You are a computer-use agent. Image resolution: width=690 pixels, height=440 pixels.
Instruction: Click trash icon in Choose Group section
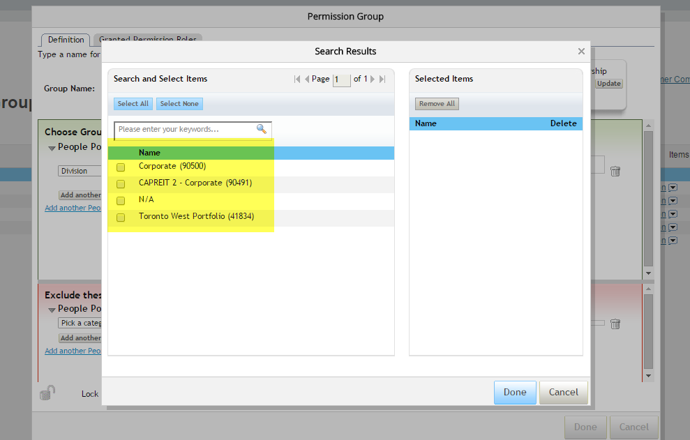coord(615,171)
